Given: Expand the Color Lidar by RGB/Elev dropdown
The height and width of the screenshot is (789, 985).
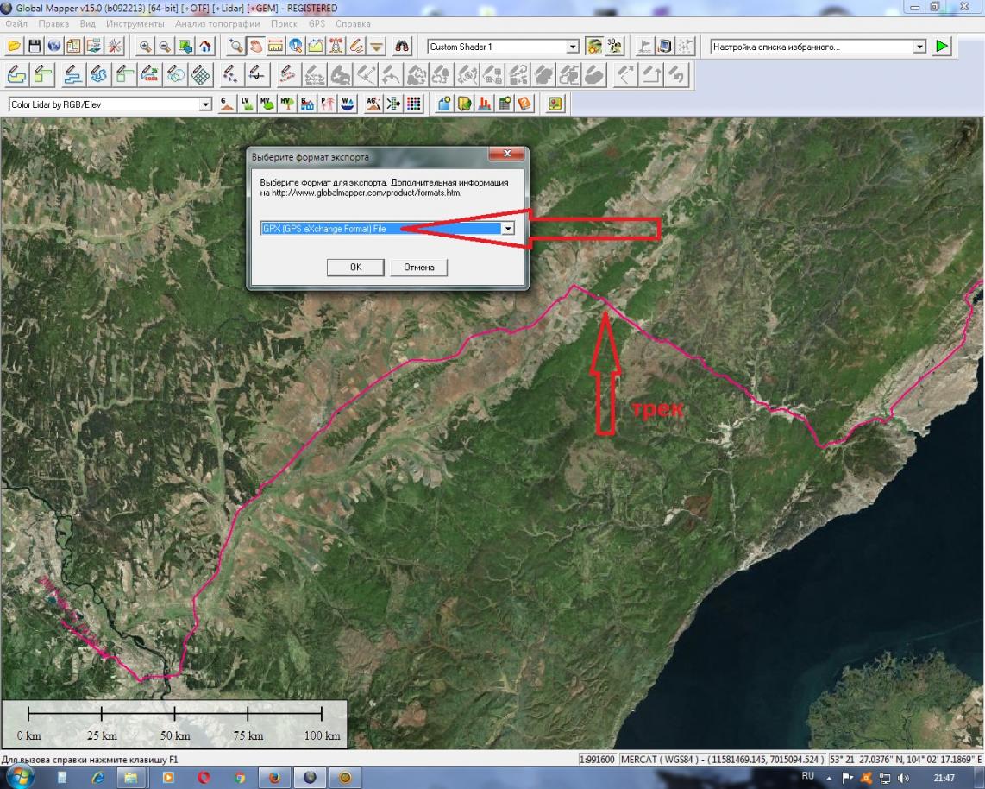Looking at the screenshot, I should [x=205, y=104].
